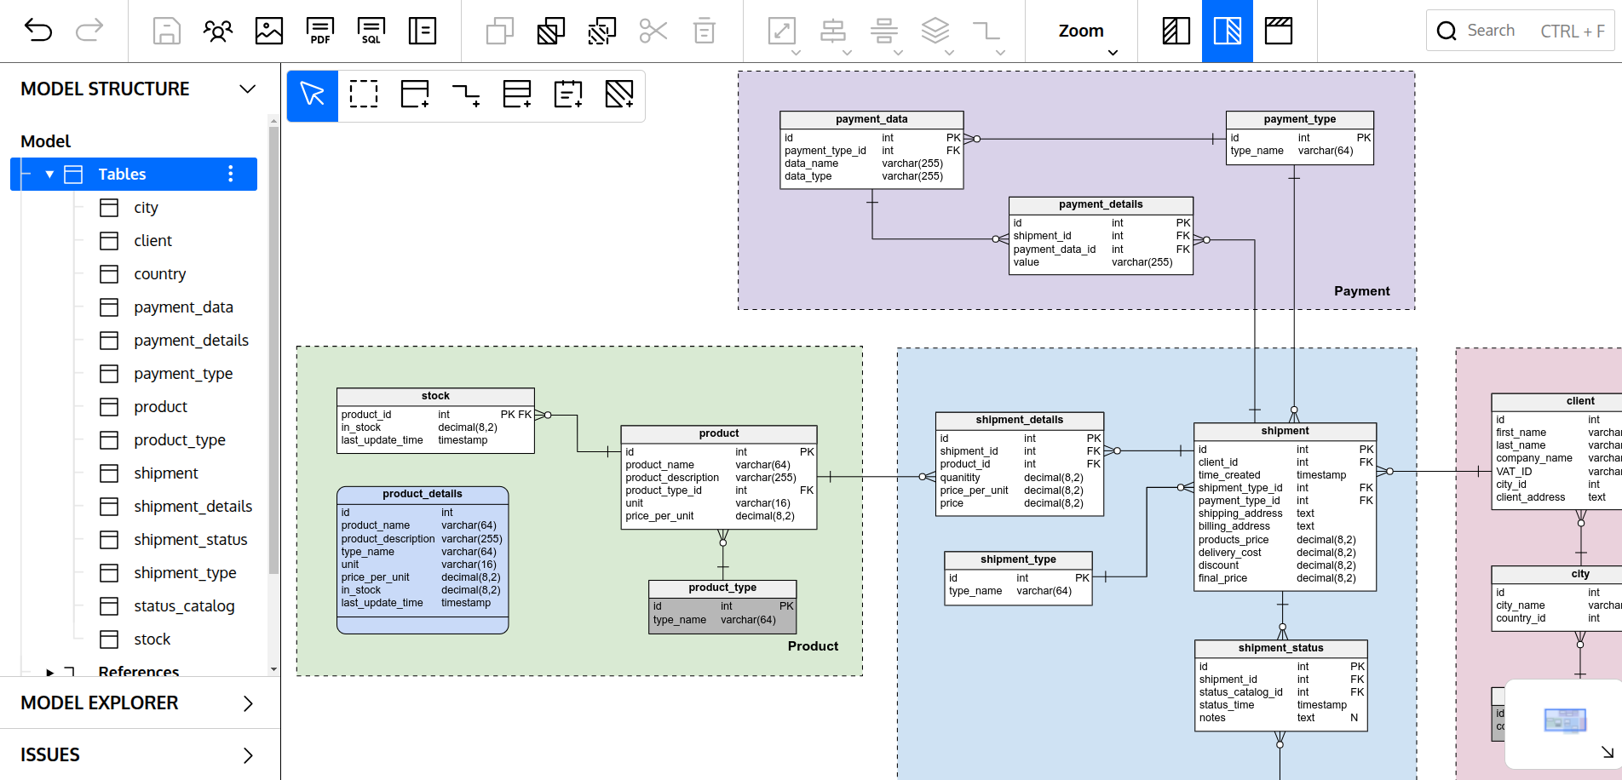This screenshot has height=780, width=1622.
Task: Open the align horizontal centers tool
Action: pos(884,31)
